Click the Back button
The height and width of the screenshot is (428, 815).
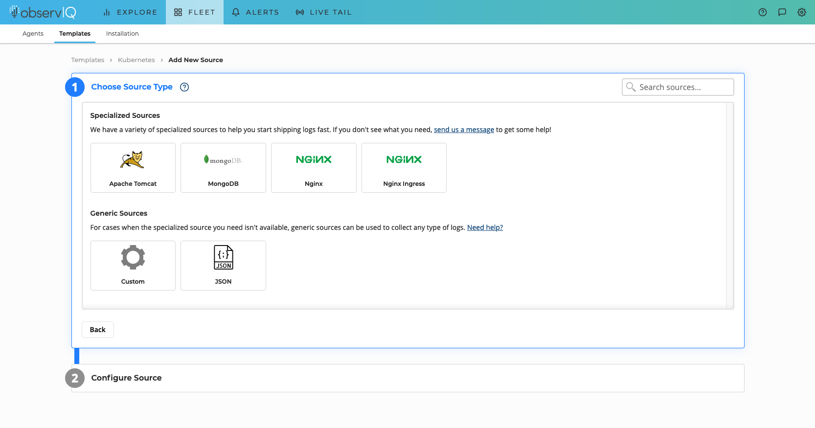98,330
